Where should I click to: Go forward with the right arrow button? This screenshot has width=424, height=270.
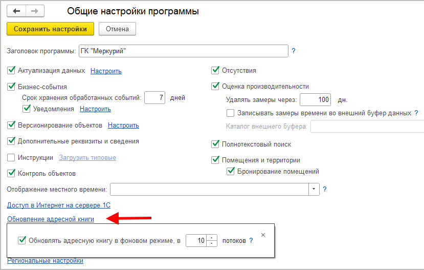[x=35, y=11]
